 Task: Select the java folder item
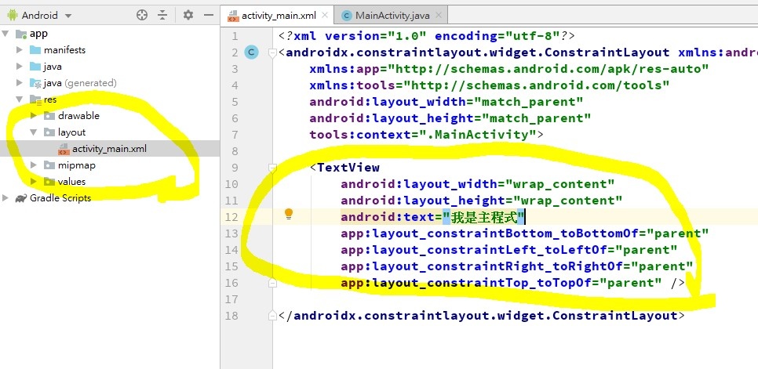(x=53, y=66)
